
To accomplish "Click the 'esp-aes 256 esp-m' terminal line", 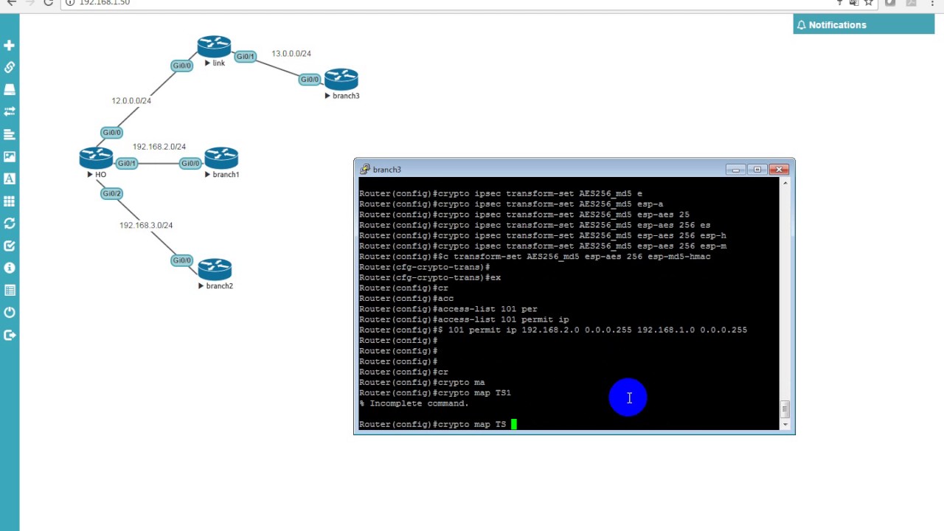I will 543,246.
